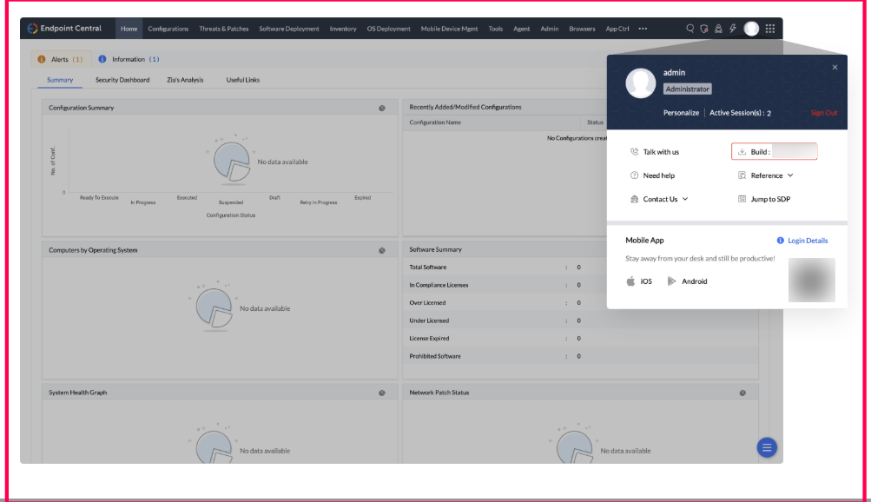This screenshot has height=502, width=871.
Task: Open the rocket notifications icon
Action: click(718, 29)
